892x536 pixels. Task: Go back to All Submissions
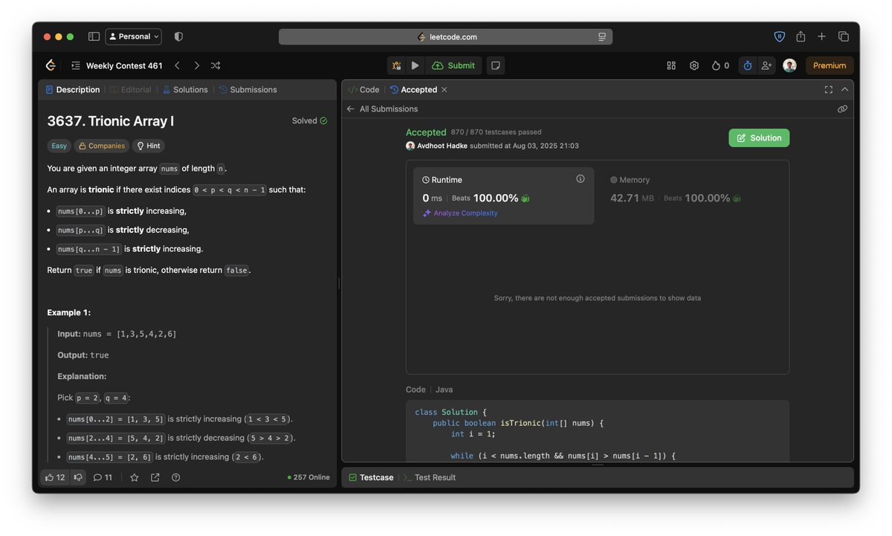[x=382, y=109]
